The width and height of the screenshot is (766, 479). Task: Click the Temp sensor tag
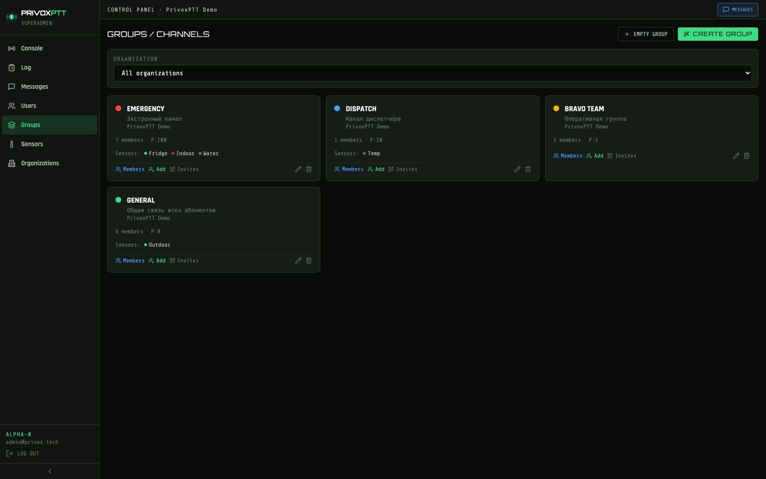pos(372,153)
